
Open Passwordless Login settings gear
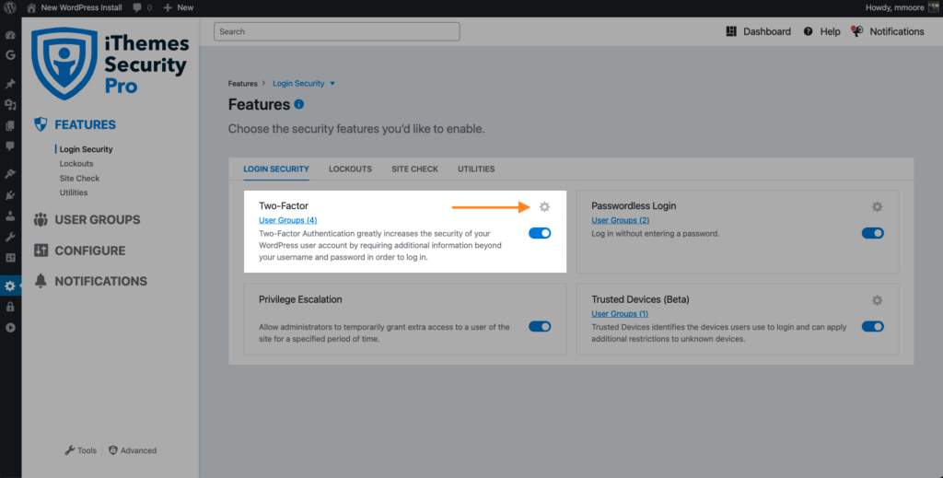[x=877, y=207]
